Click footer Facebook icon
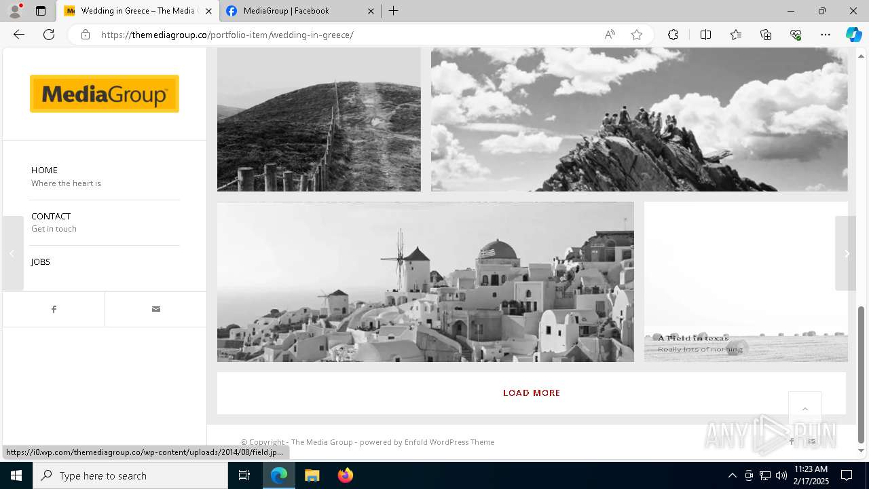The height and width of the screenshot is (489, 869). 792,441
